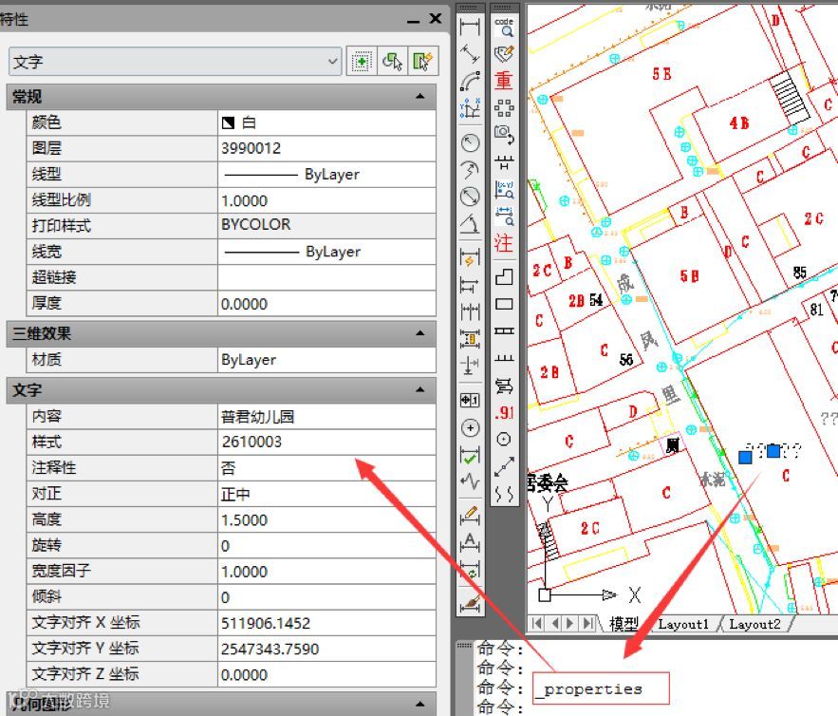Select the Angular dimension tool
This screenshot has width=838, height=716.
point(470,223)
